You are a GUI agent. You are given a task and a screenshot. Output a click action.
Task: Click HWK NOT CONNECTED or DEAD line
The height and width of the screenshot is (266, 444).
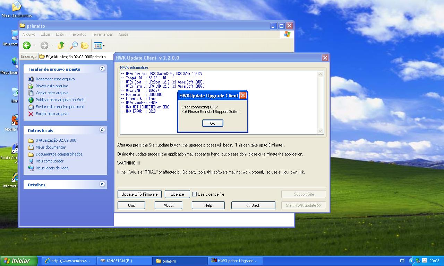(x=145, y=107)
